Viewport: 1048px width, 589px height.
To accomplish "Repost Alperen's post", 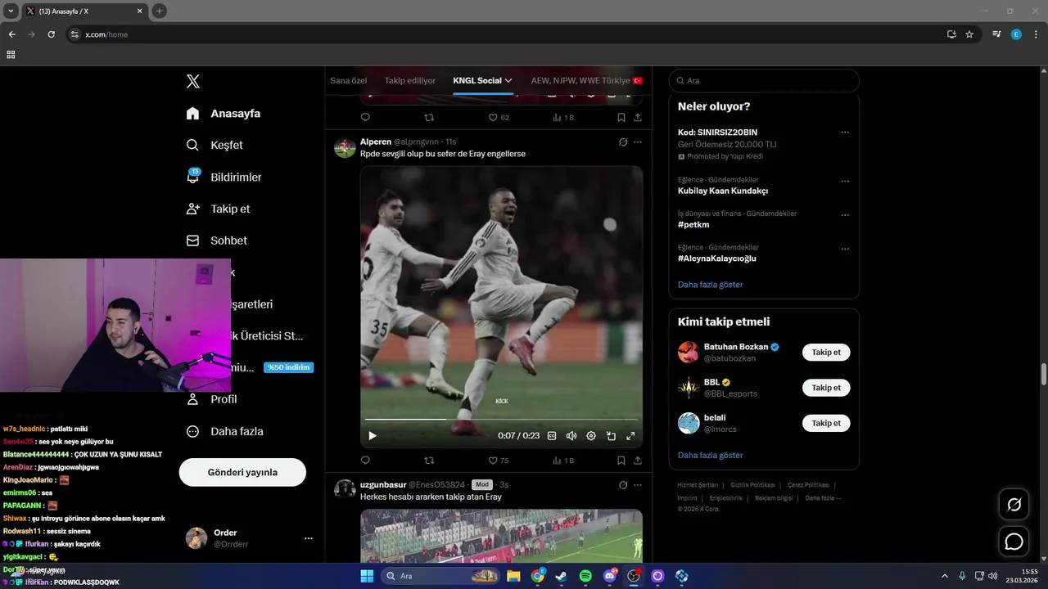I will pos(429,461).
